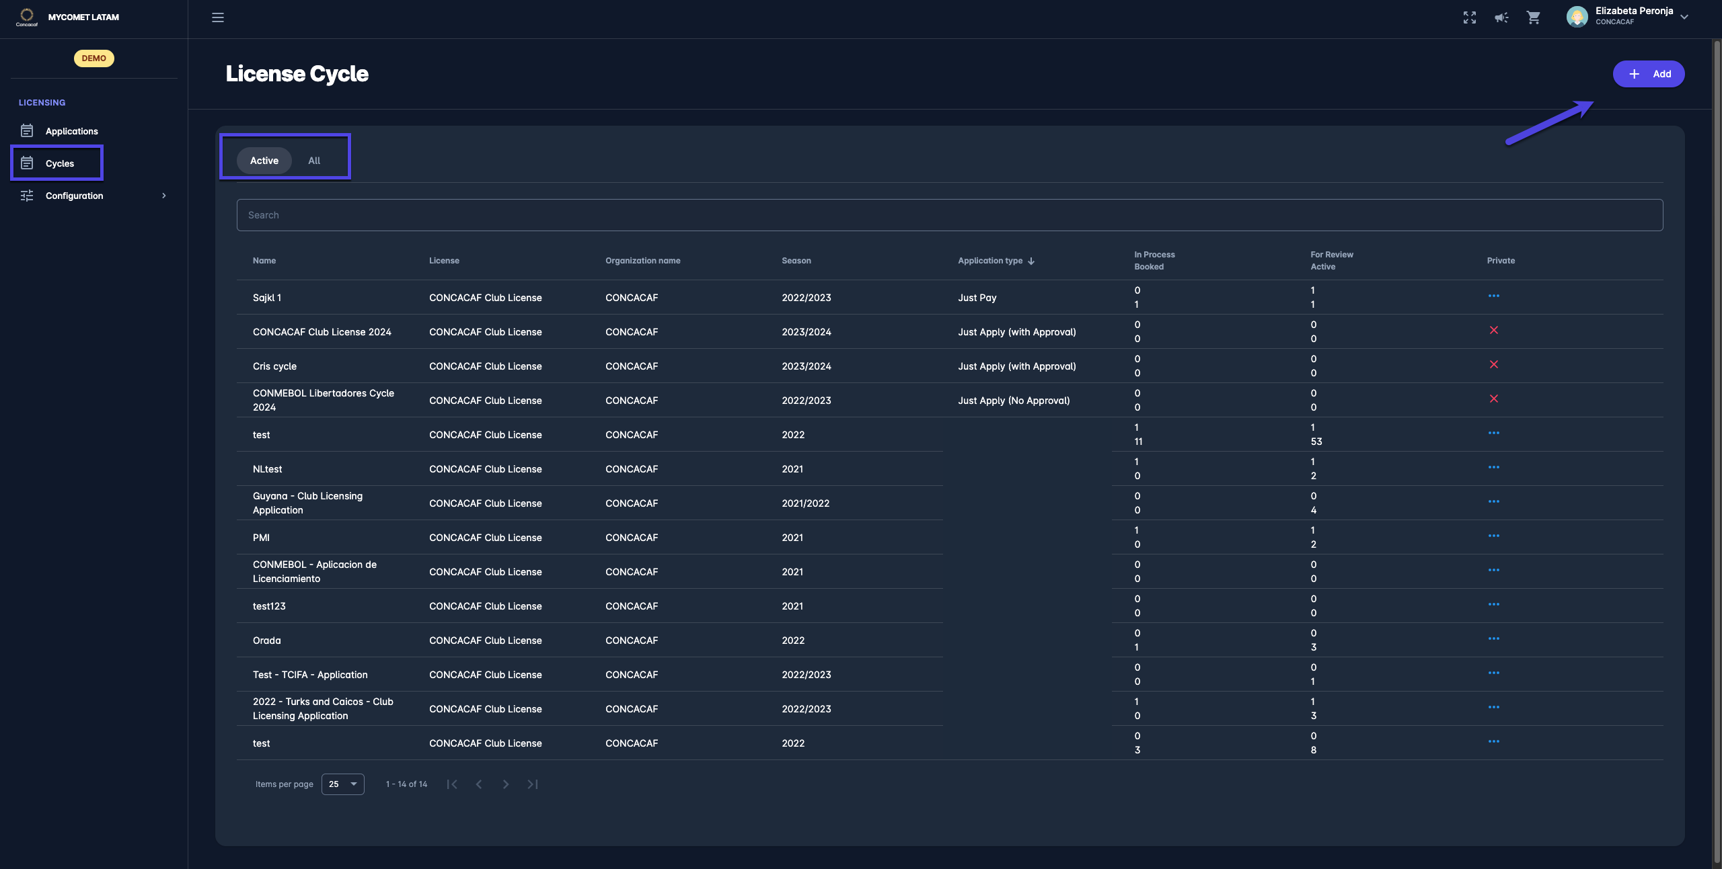Click red X for Cris cycle row
This screenshot has height=869, width=1722.
tap(1493, 365)
